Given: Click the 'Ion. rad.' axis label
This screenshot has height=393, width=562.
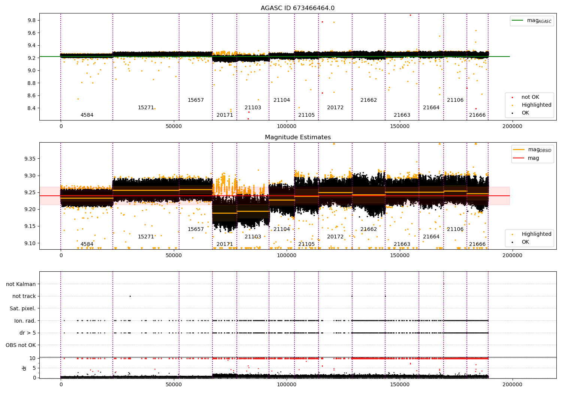Looking at the screenshot, I should pos(25,321).
